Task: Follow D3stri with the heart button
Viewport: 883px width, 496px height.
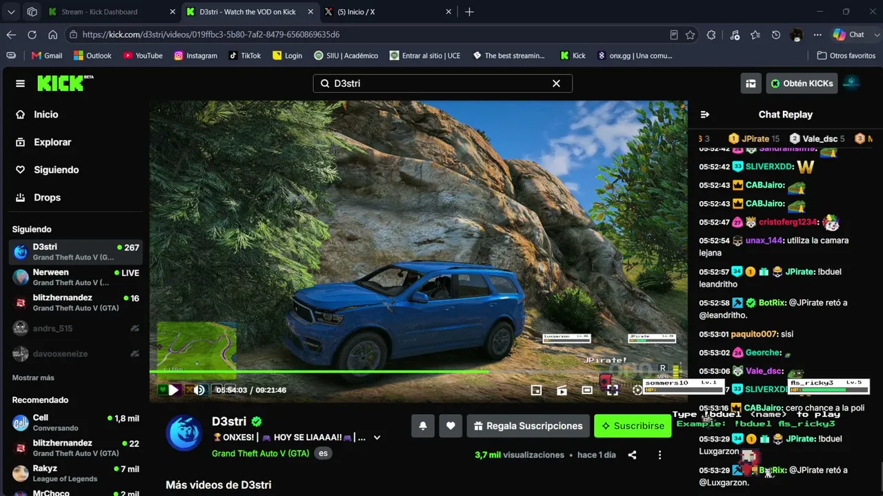Action: coord(450,426)
